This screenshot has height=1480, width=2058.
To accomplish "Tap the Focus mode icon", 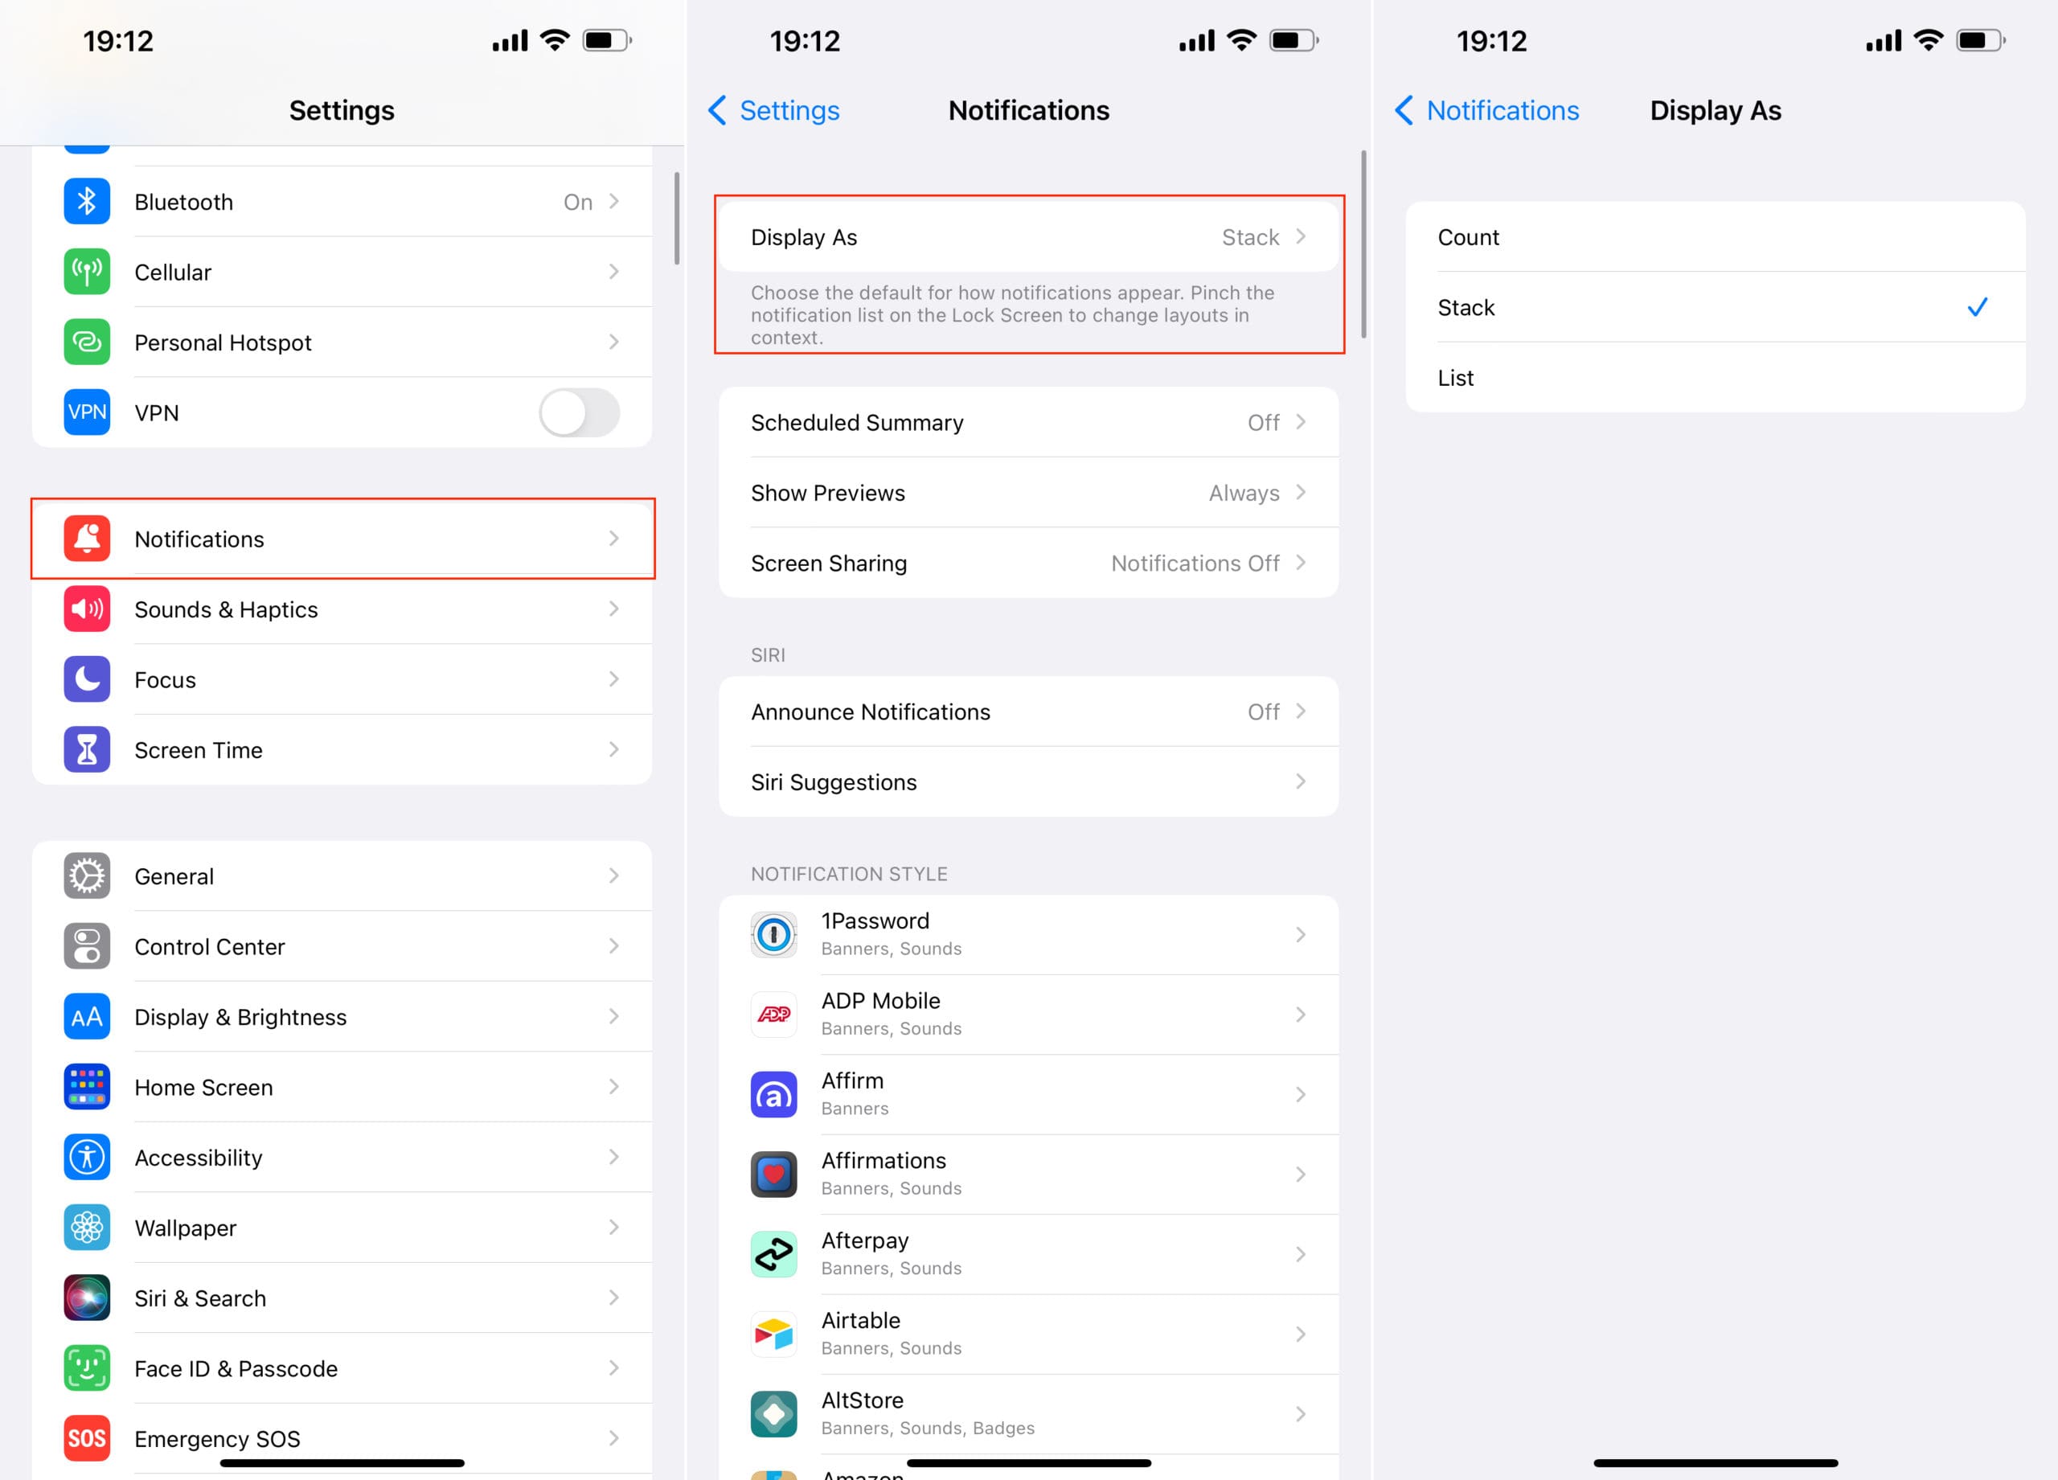I will pyautogui.click(x=88, y=679).
